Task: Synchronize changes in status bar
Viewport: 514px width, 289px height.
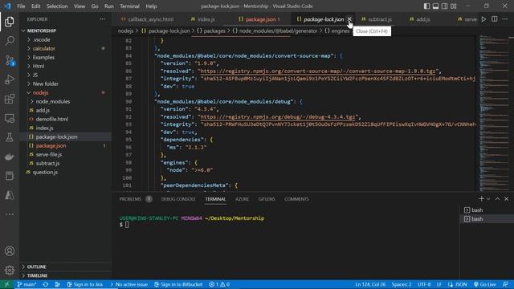Action: pyautogui.click(x=46, y=284)
